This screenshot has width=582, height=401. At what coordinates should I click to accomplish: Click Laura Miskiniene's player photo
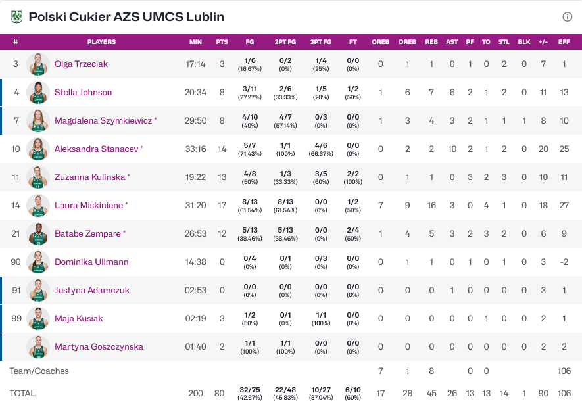tap(38, 206)
